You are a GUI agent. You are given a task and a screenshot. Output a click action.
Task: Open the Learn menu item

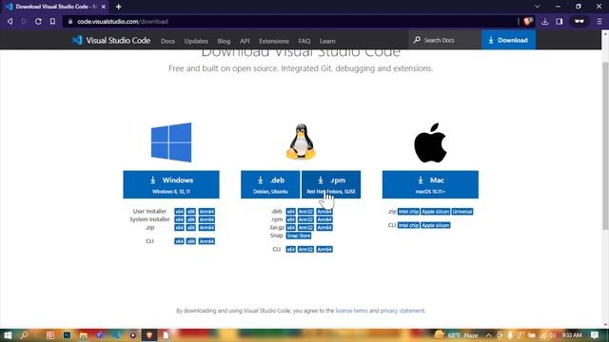pyautogui.click(x=327, y=41)
